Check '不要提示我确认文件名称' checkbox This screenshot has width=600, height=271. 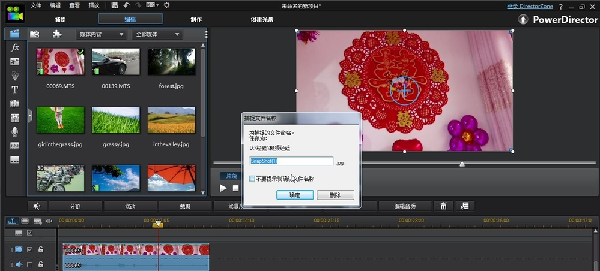tap(252, 179)
